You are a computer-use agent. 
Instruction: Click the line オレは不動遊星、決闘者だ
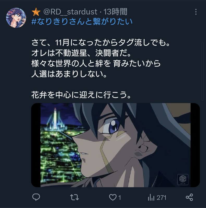81,53
